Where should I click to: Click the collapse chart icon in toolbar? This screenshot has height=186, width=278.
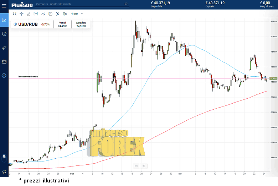[x=15, y=14]
